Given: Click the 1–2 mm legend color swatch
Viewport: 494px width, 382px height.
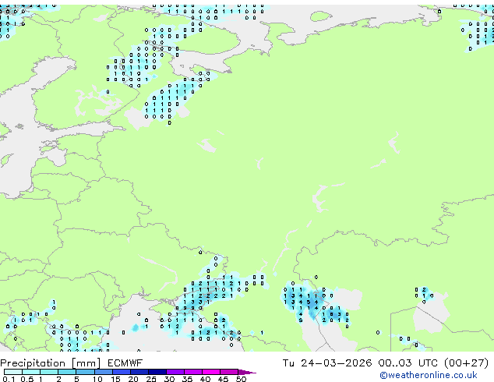Looking at the screenshot, I should [49, 372].
